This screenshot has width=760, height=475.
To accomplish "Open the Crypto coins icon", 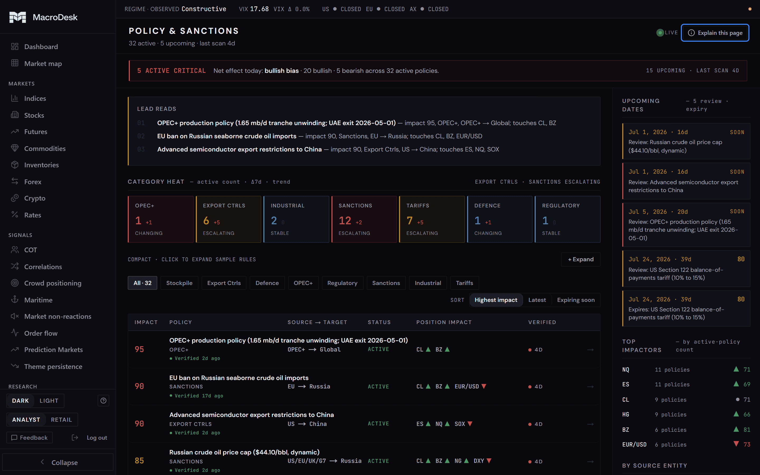I will tap(15, 198).
